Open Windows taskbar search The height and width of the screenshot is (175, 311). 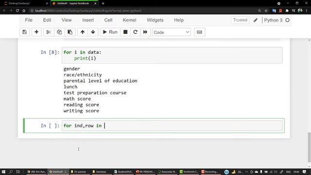(11, 172)
